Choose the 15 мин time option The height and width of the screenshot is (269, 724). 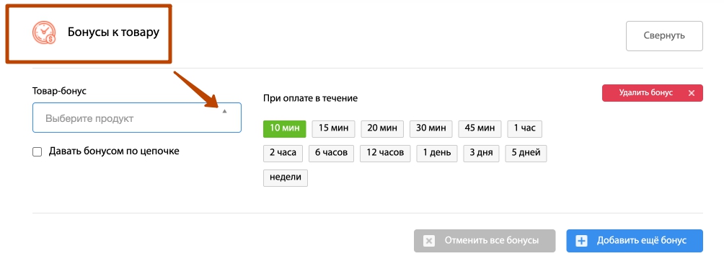point(333,129)
